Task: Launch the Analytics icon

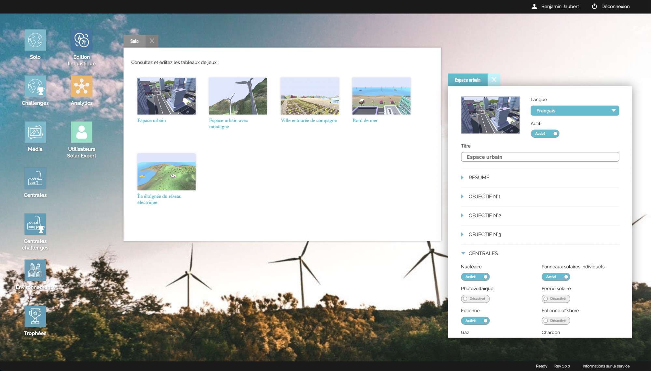Action: point(81,86)
